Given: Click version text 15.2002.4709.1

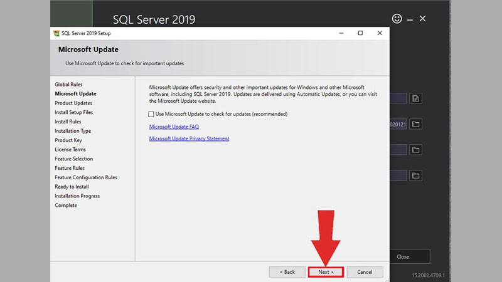Looking at the screenshot, I should pyautogui.click(x=428, y=275).
